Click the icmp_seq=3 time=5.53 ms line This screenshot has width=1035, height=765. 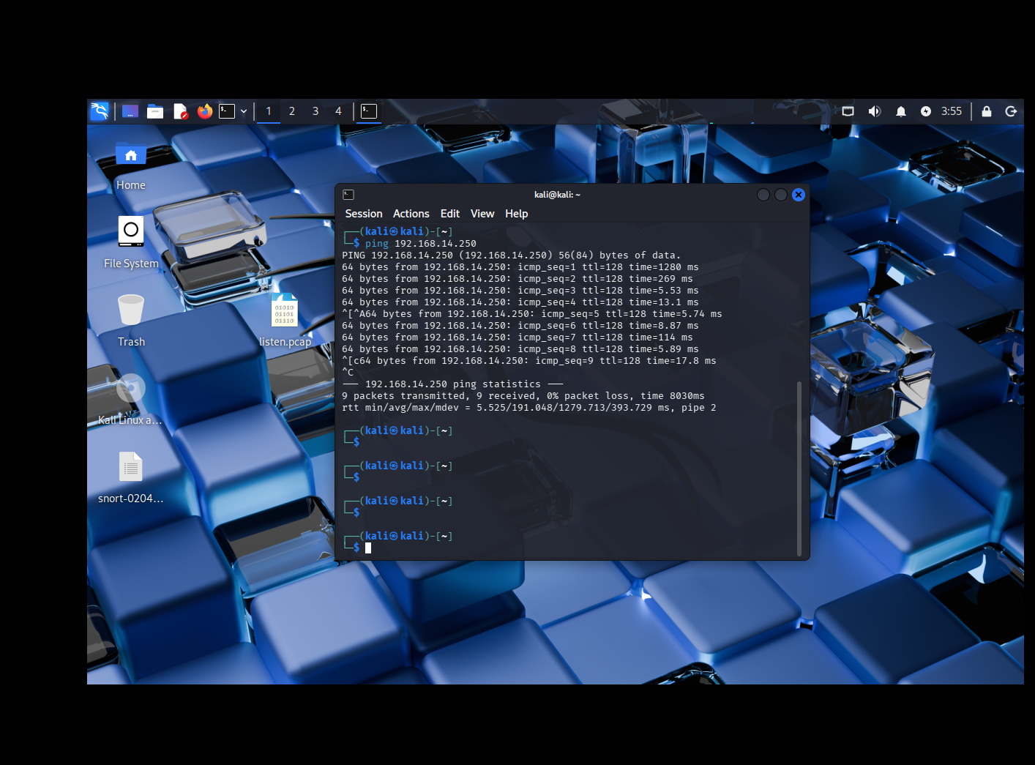tap(520, 291)
